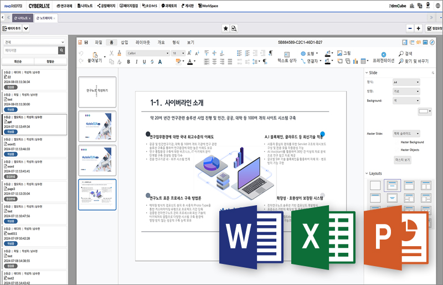Viewport: 443px width, 285px height.
Task: Apply Underline formatting
Action: point(145,62)
